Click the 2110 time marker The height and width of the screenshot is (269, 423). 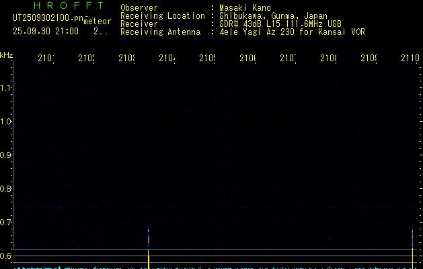(409, 59)
